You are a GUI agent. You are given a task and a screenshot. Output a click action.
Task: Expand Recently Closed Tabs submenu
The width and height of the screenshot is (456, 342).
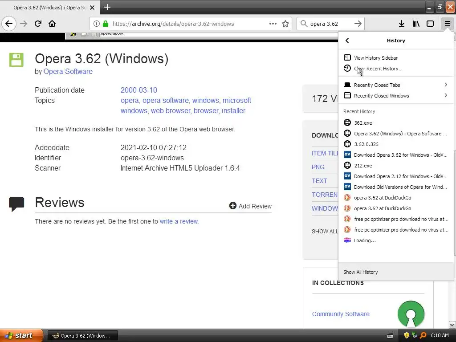point(396,85)
